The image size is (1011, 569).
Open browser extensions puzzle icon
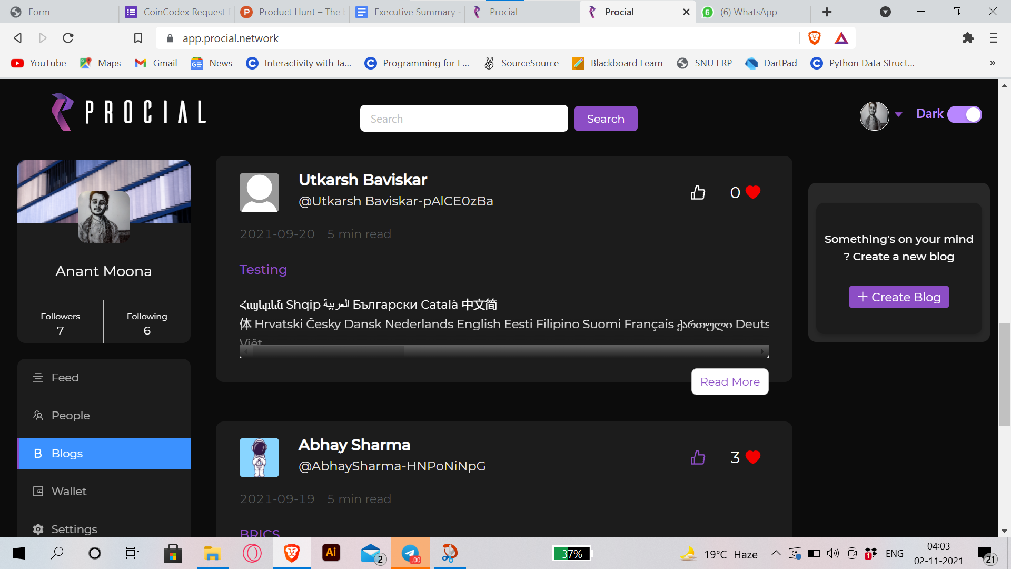tap(968, 38)
